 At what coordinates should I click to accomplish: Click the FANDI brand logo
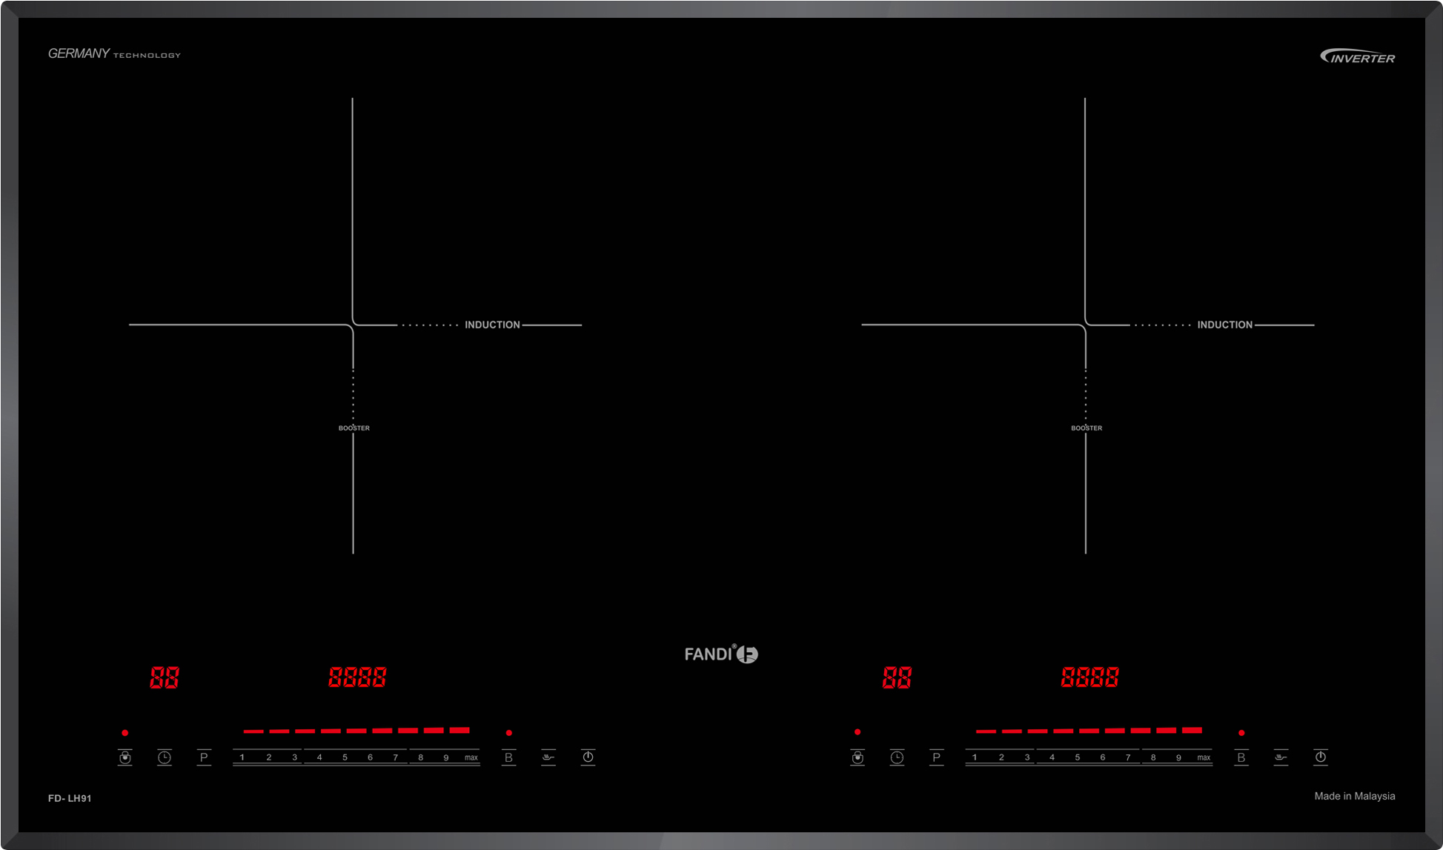coord(720,654)
